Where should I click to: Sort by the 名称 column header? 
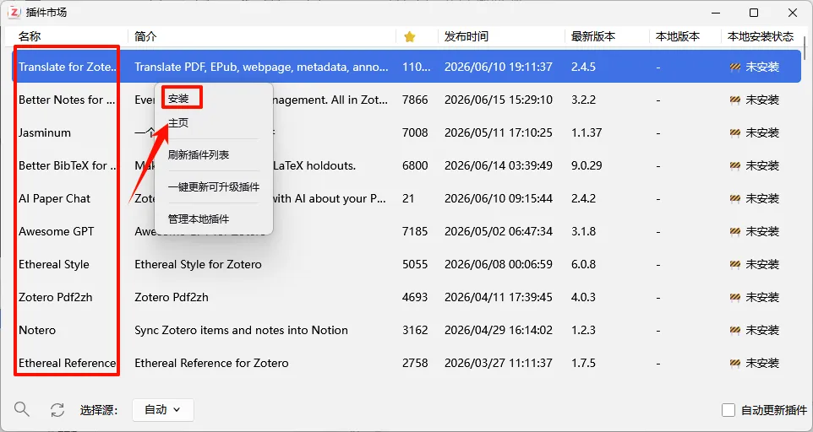(30, 37)
